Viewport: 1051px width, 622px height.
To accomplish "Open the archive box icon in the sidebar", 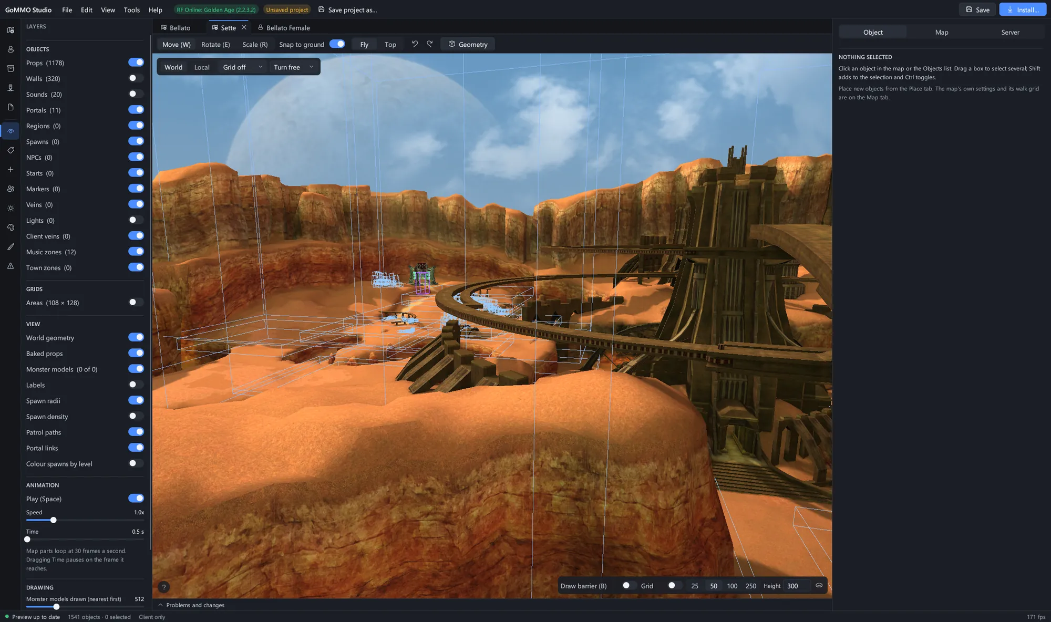I will pos(11,68).
